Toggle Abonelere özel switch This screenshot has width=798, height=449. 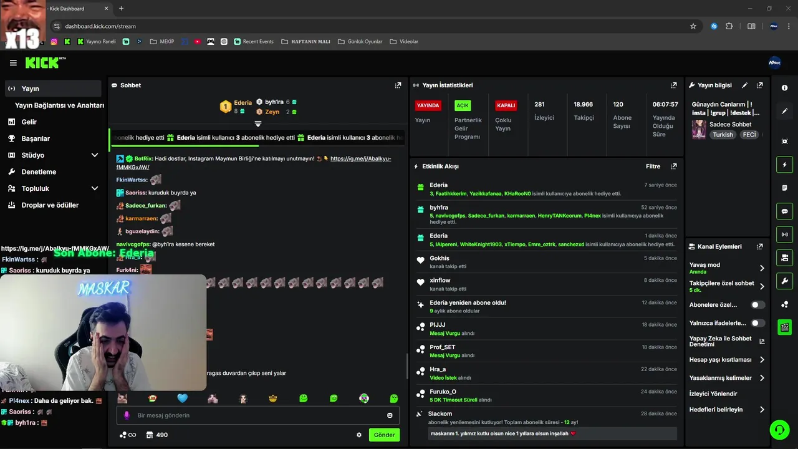click(758, 305)
